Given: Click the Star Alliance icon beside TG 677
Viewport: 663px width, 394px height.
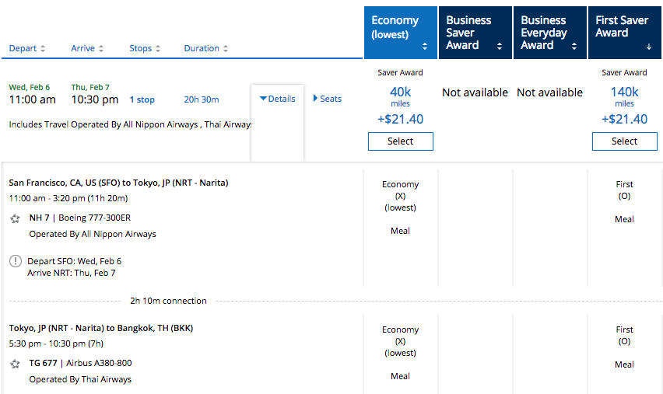Looking at the screenshot, I should [16, 364].
